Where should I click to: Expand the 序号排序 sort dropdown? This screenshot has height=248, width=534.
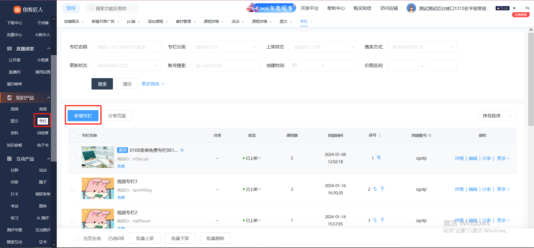tap(496, 116)
